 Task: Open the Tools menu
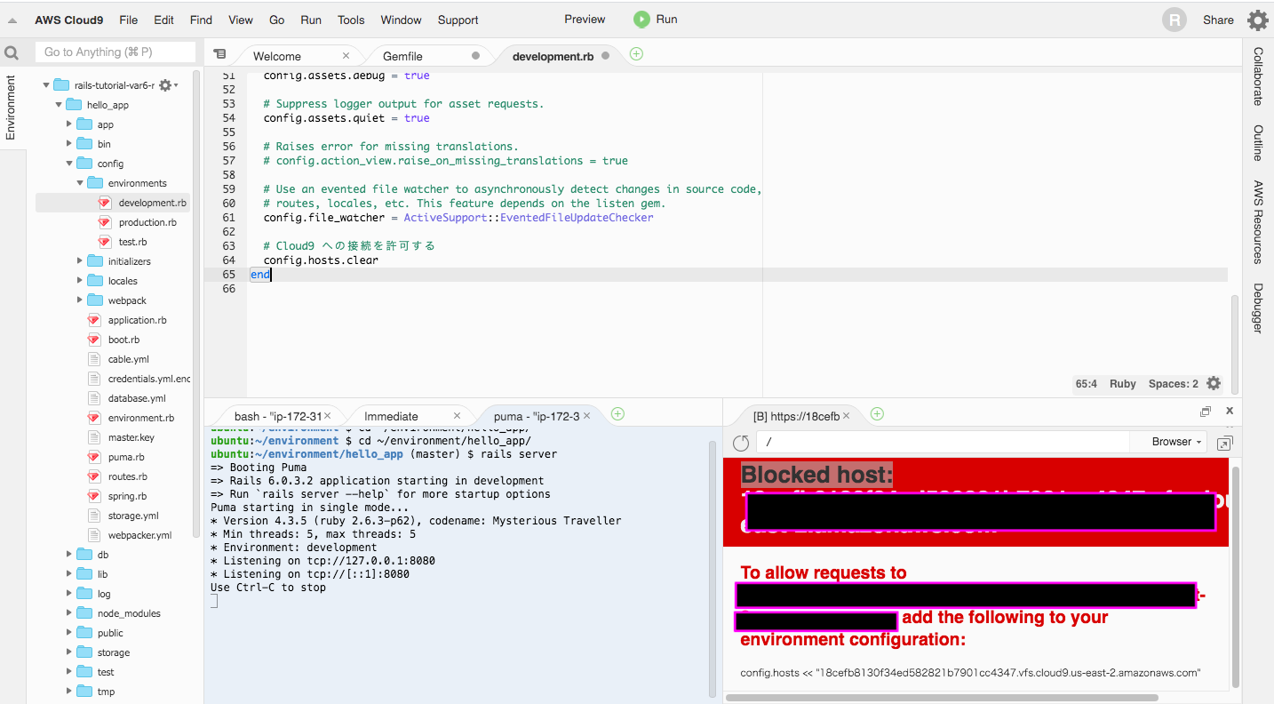point(351,20)
